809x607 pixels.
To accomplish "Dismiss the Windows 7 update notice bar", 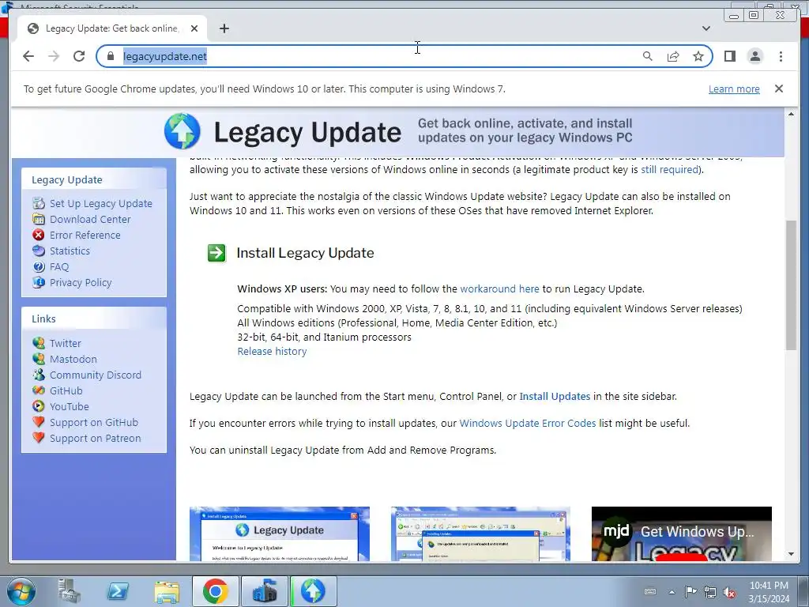I will (779, 89).
